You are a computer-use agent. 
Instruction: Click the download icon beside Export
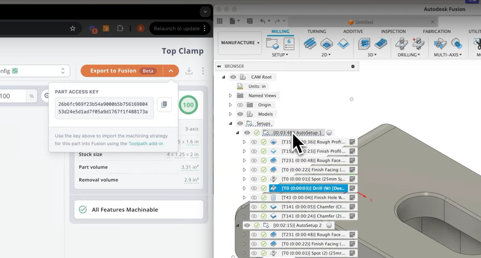[x=189, y=71]
